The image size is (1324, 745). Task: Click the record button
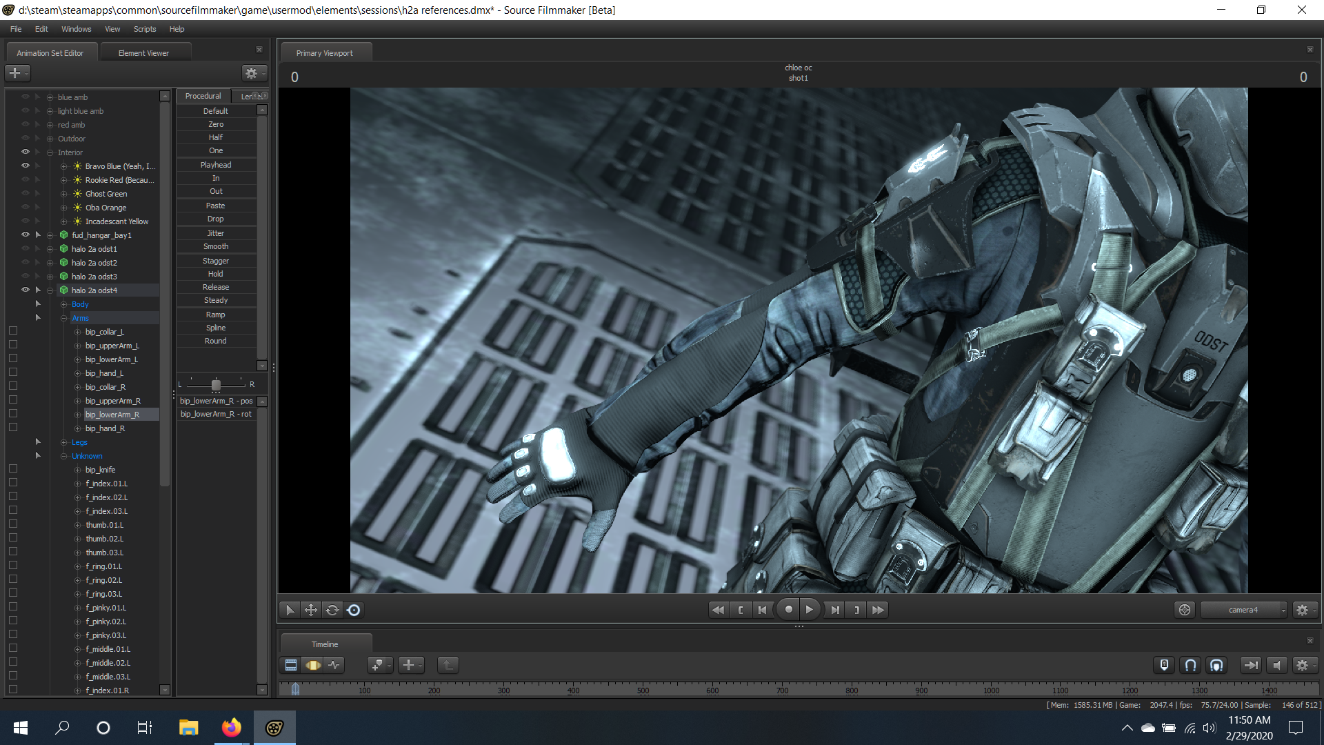788,610
